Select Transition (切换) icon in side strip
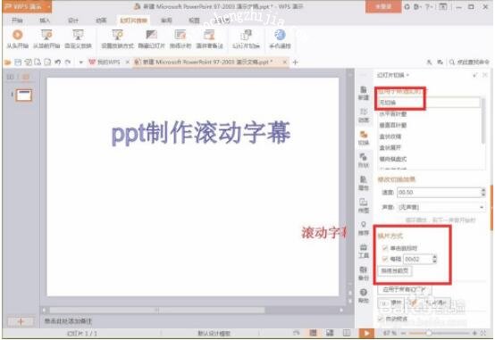This screenshot has width=495, height=340. click(364, 138)
